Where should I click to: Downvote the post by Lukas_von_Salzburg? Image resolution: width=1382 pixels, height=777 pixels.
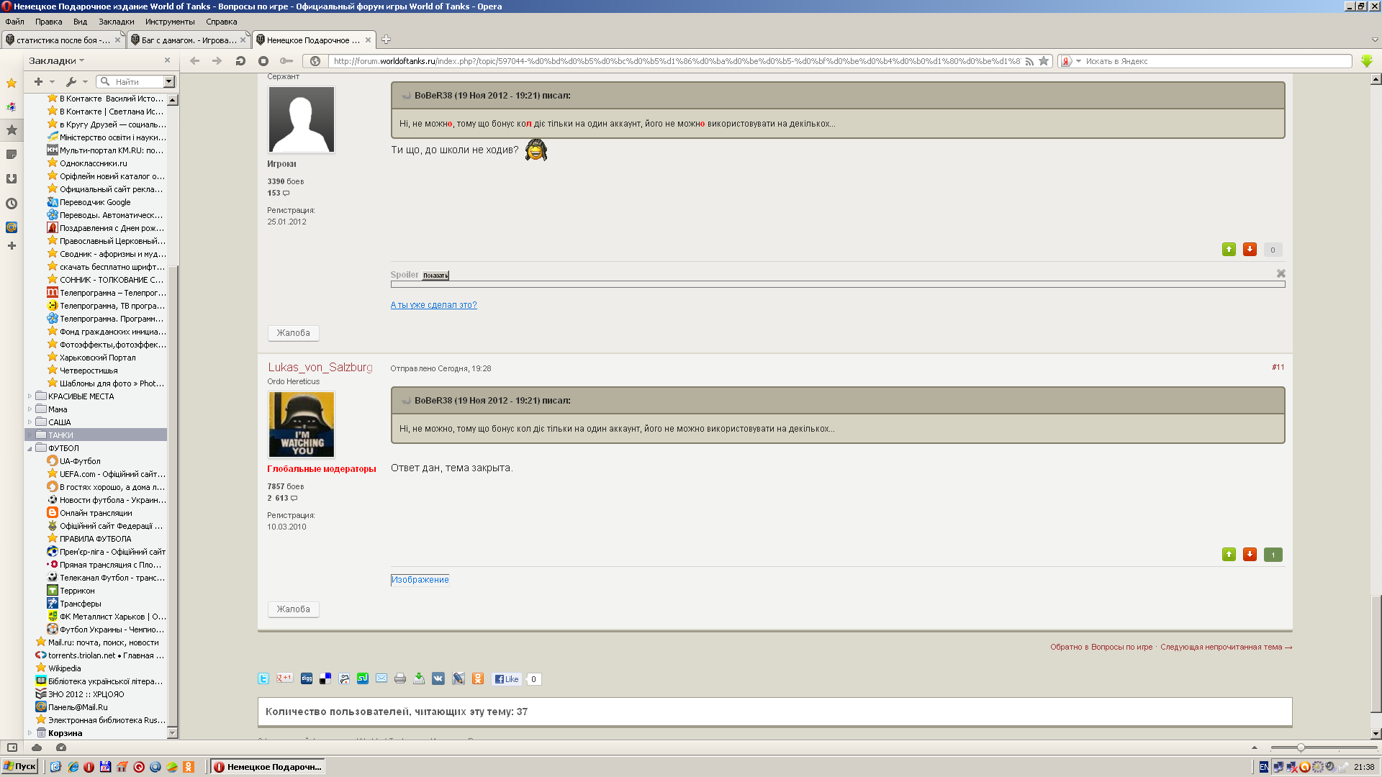[1250, 554]
